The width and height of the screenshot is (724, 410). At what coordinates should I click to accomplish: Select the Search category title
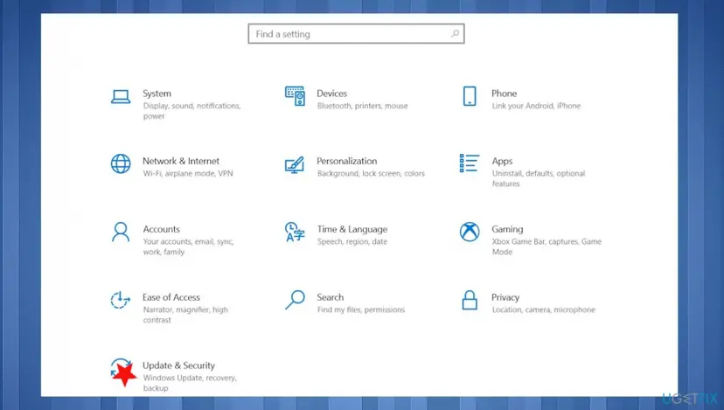click(331, 297)
